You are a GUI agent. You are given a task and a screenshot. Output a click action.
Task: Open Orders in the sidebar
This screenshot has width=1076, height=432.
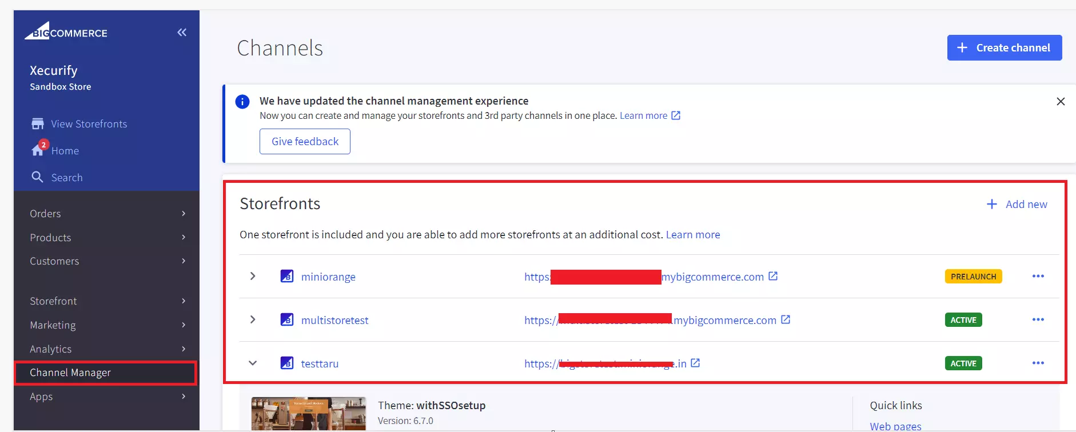coord(45,213)
